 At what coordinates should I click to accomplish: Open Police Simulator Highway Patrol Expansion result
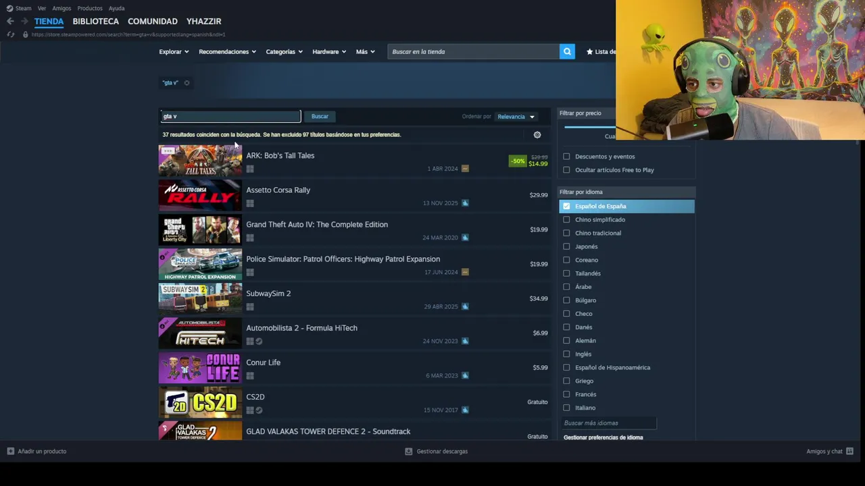pos(355,263)
